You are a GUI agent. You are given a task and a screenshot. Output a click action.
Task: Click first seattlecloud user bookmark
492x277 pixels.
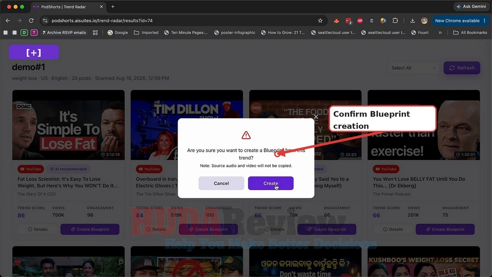333,33
